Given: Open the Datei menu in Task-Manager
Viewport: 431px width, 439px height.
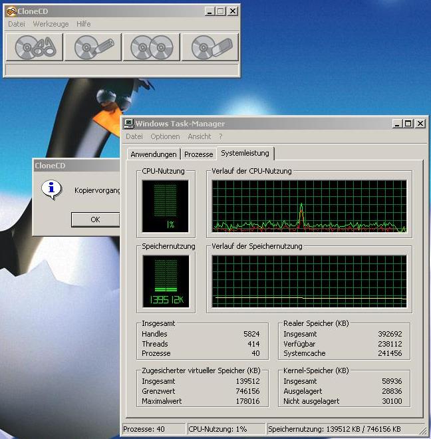Looking at the screenshot, I should 134,136.
